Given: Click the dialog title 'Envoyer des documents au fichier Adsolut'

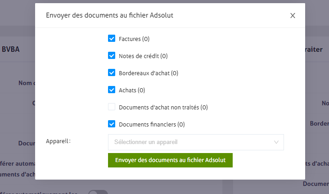Looking at the screenshot, I should (109, 15).
